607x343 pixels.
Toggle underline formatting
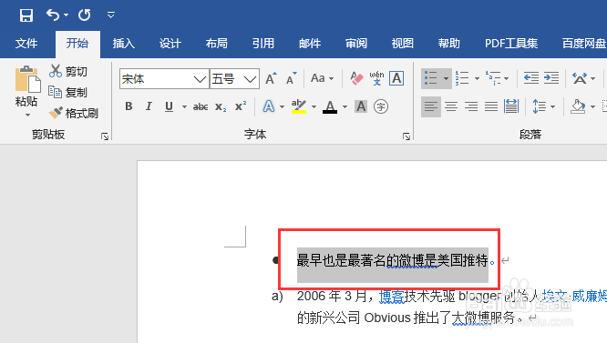coord(169,106)
